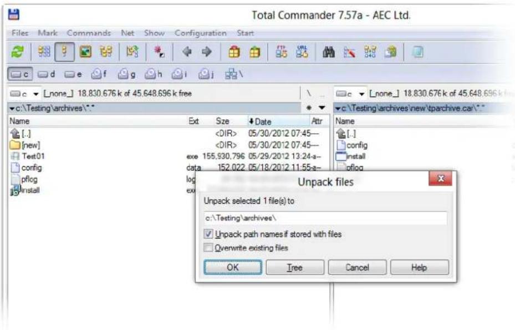Toggle Unpack path names if stored checkbox
The width and height of the screenshot is (515, 330).
(208, 234)
